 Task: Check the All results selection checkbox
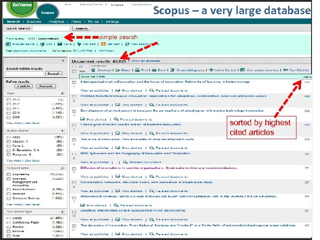(74, 67)
